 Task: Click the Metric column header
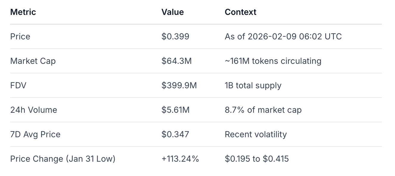click(23, 12)
